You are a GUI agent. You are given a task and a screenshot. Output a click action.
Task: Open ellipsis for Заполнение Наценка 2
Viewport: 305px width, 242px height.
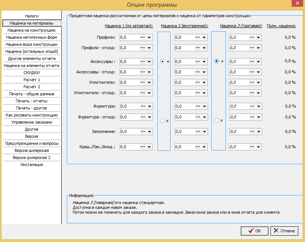pos(198,131)
